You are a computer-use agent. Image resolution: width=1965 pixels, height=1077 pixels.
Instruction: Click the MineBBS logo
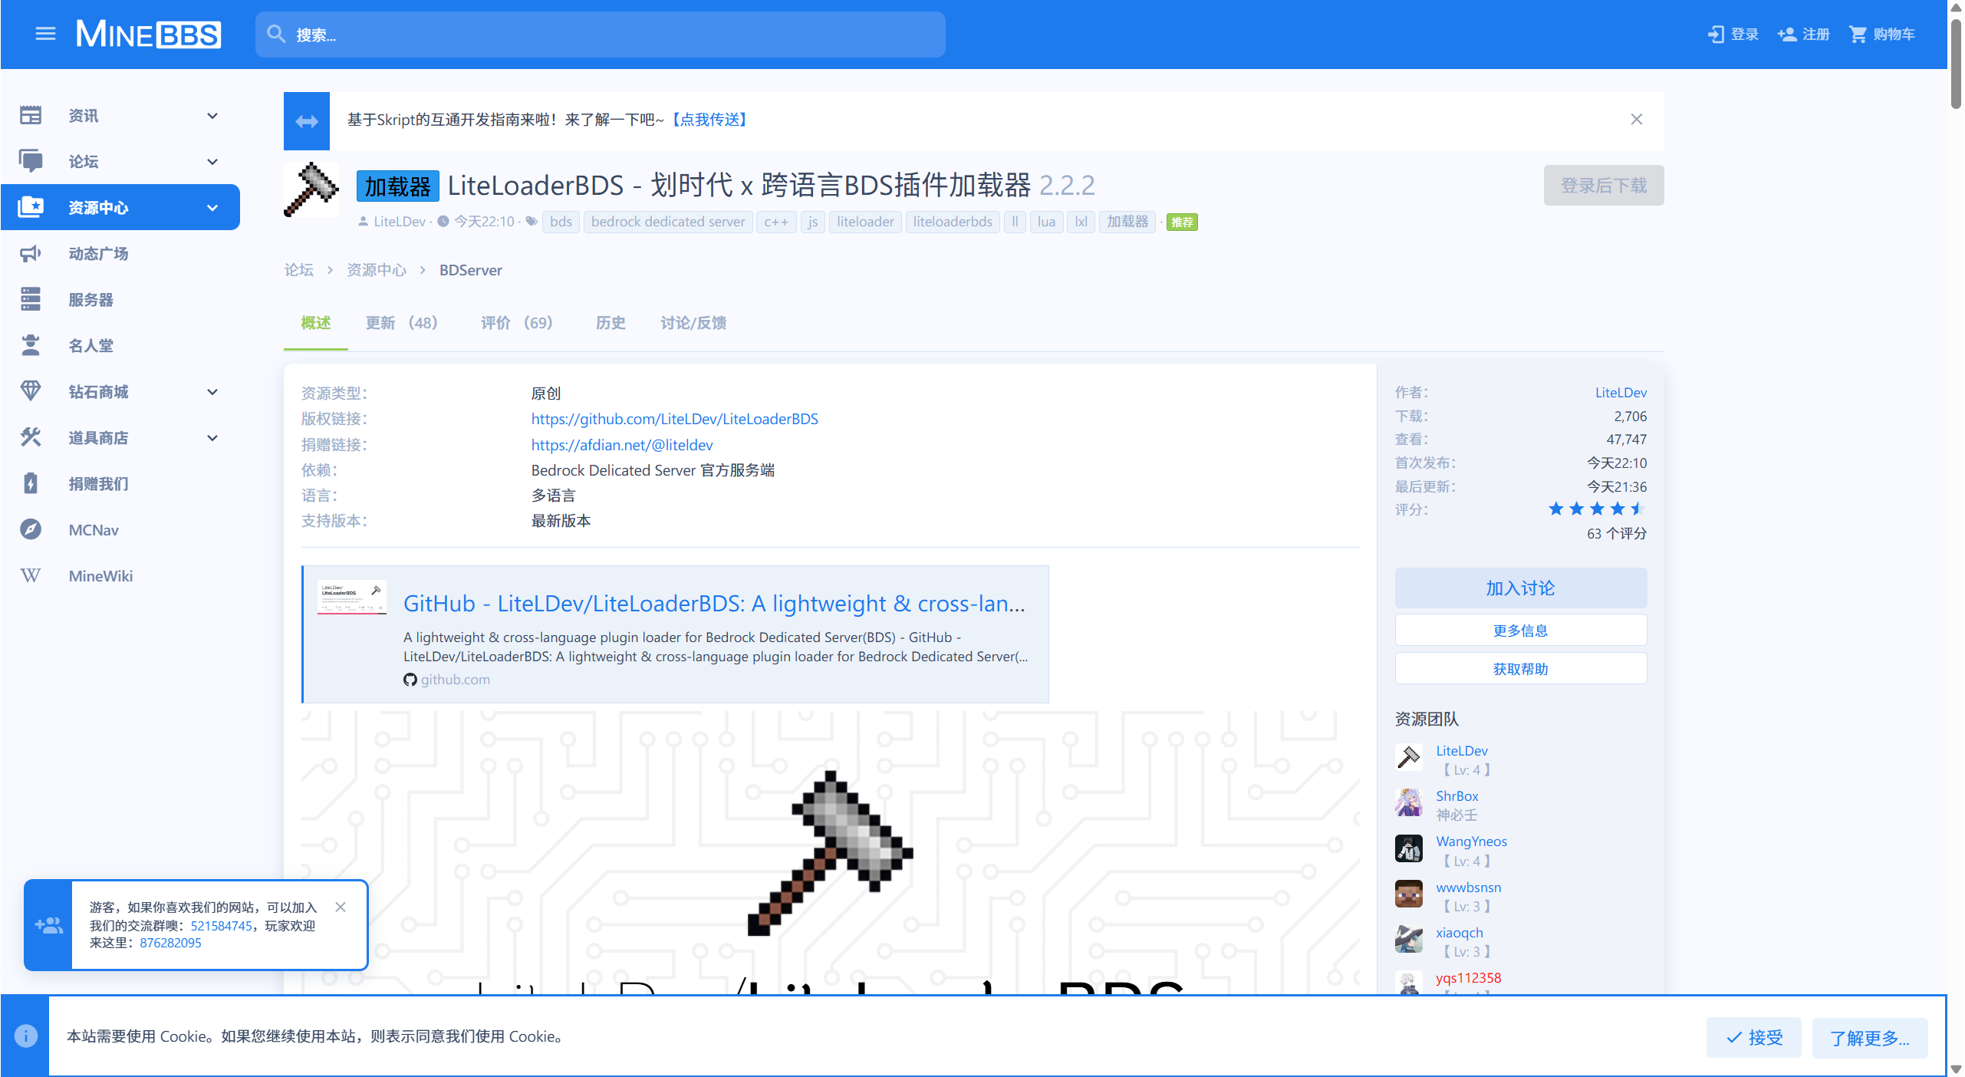[148, 35]
